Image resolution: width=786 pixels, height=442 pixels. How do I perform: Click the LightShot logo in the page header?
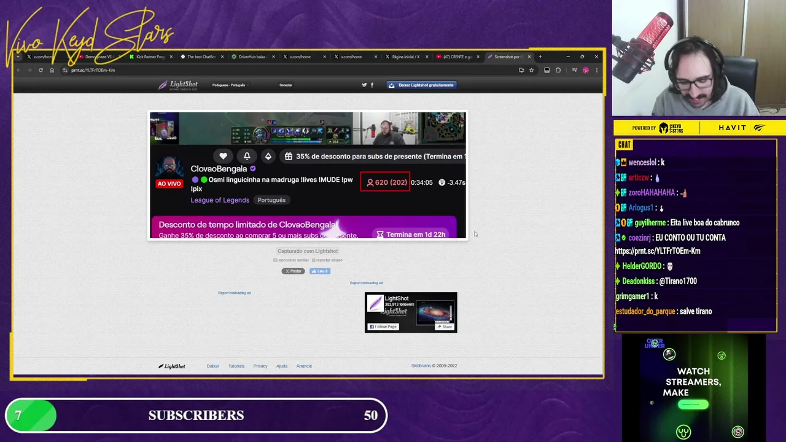click(x=178, y=85)
